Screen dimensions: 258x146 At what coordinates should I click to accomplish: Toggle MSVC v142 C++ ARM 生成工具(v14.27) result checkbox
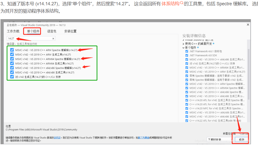coord(12,54)
